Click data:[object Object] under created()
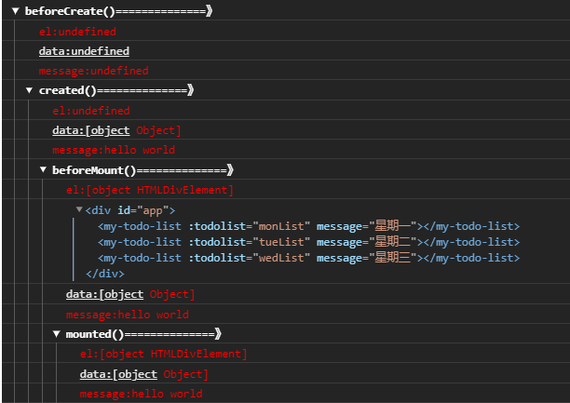 pyautogui.click(x=116, y=130)
